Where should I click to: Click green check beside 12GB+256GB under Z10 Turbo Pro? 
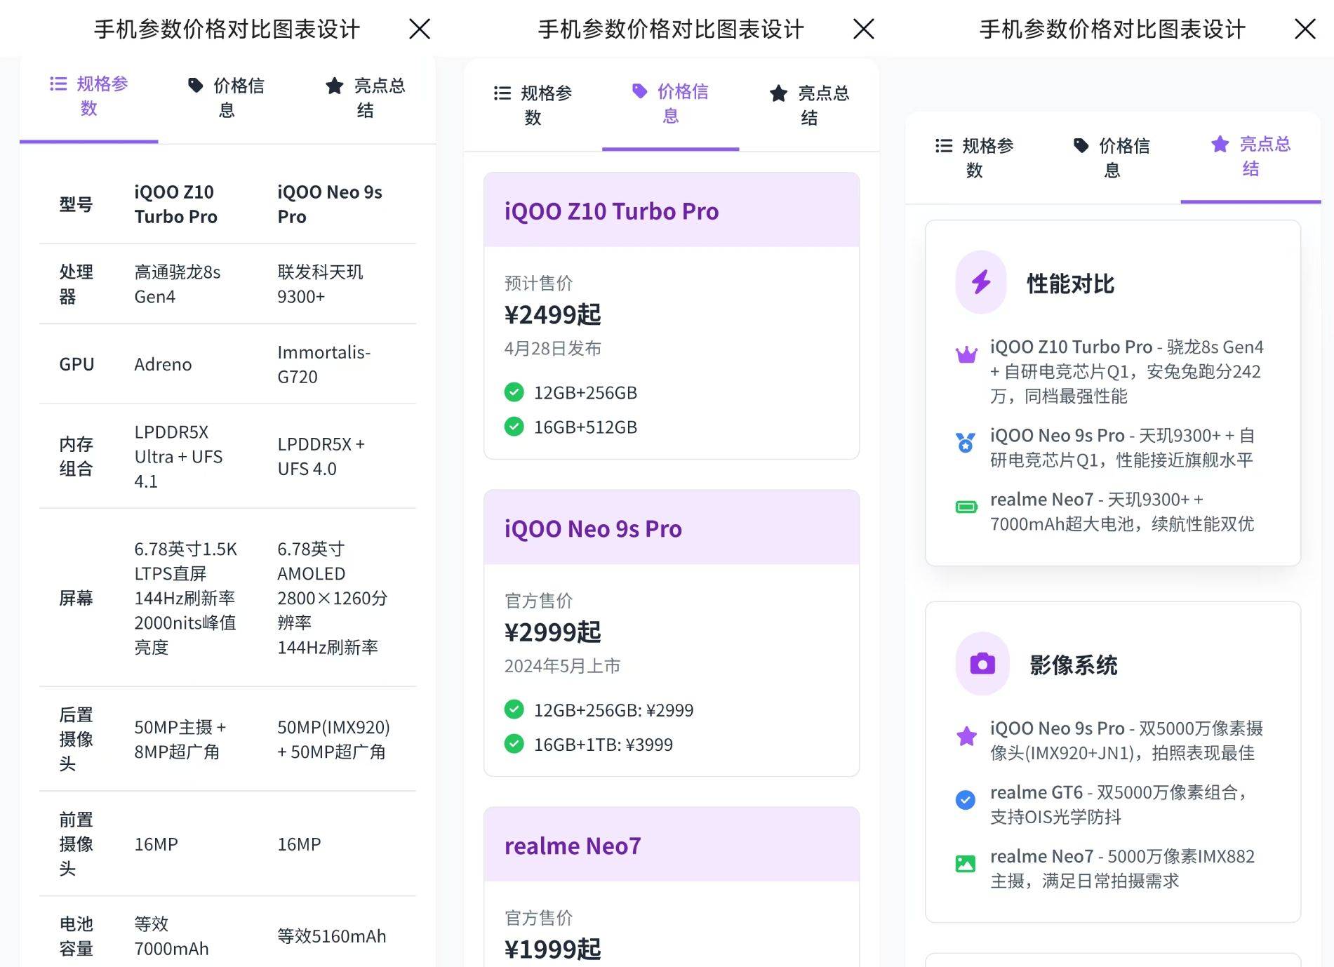pos(514,392)
